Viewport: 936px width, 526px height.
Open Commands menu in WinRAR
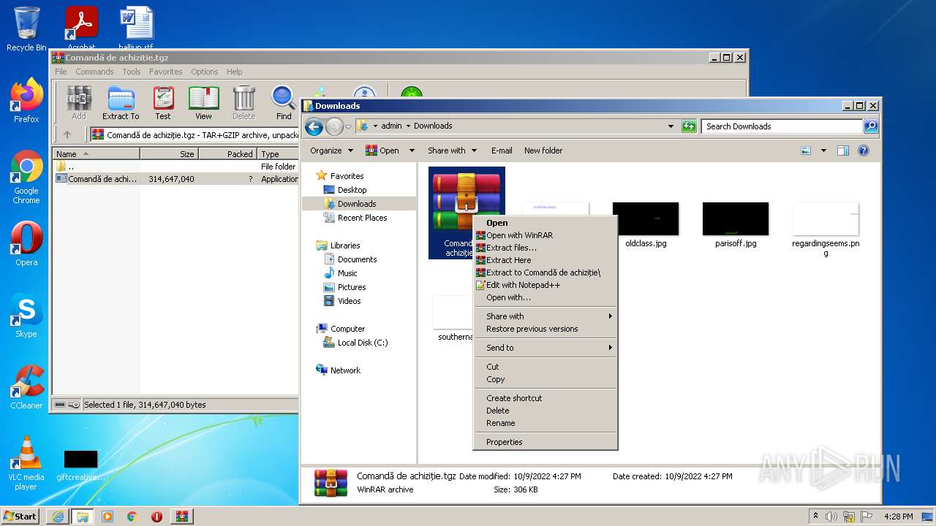(x=94, y=72)
